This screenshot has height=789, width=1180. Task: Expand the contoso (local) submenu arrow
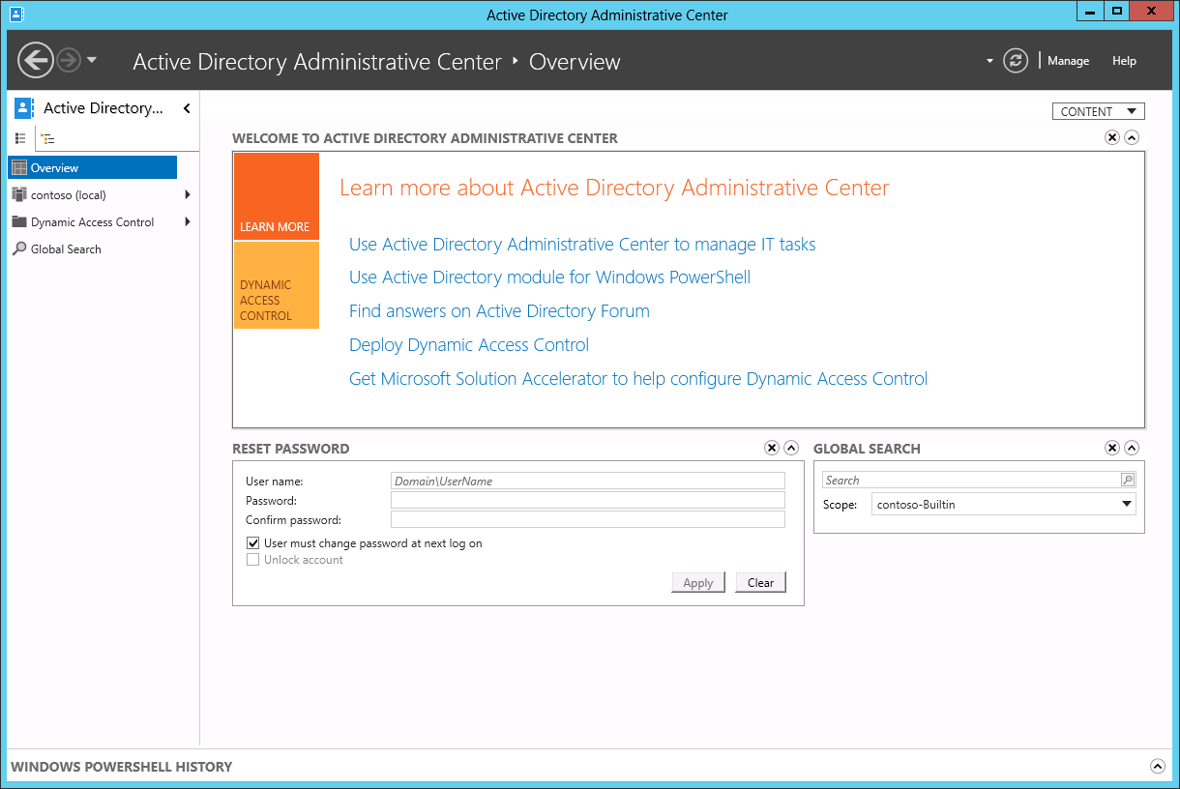[187, 195]
